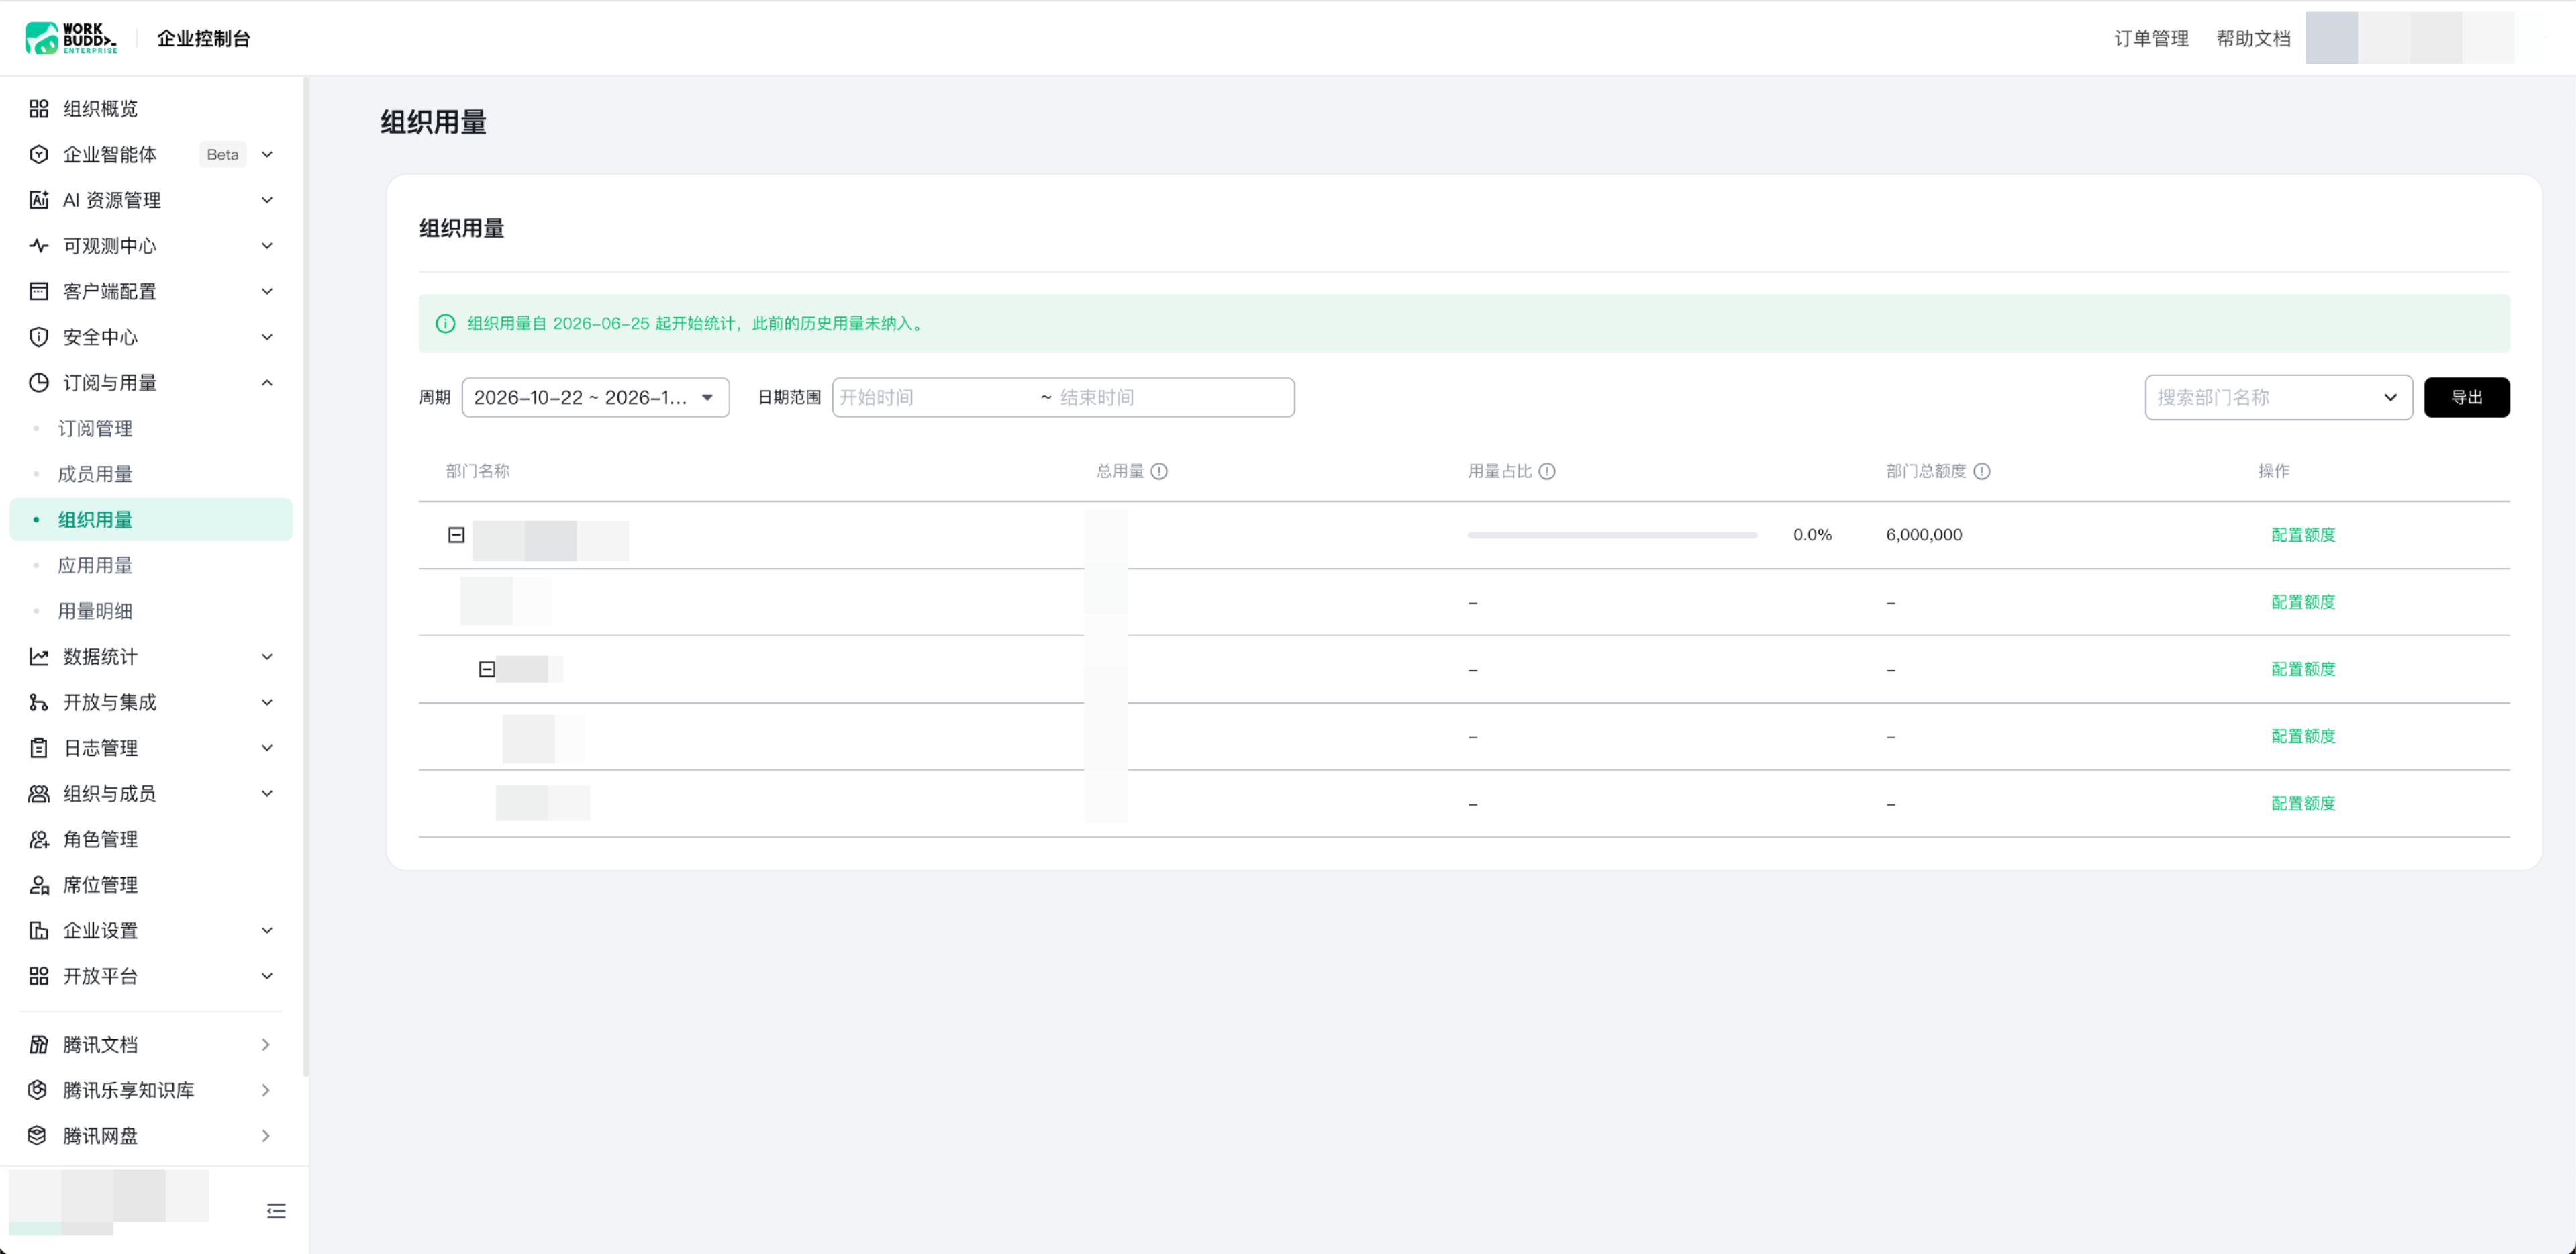Click the 订阅与用量 pie chart icon
Viewport: 2576px width, 1254px height.
(38, 383)
